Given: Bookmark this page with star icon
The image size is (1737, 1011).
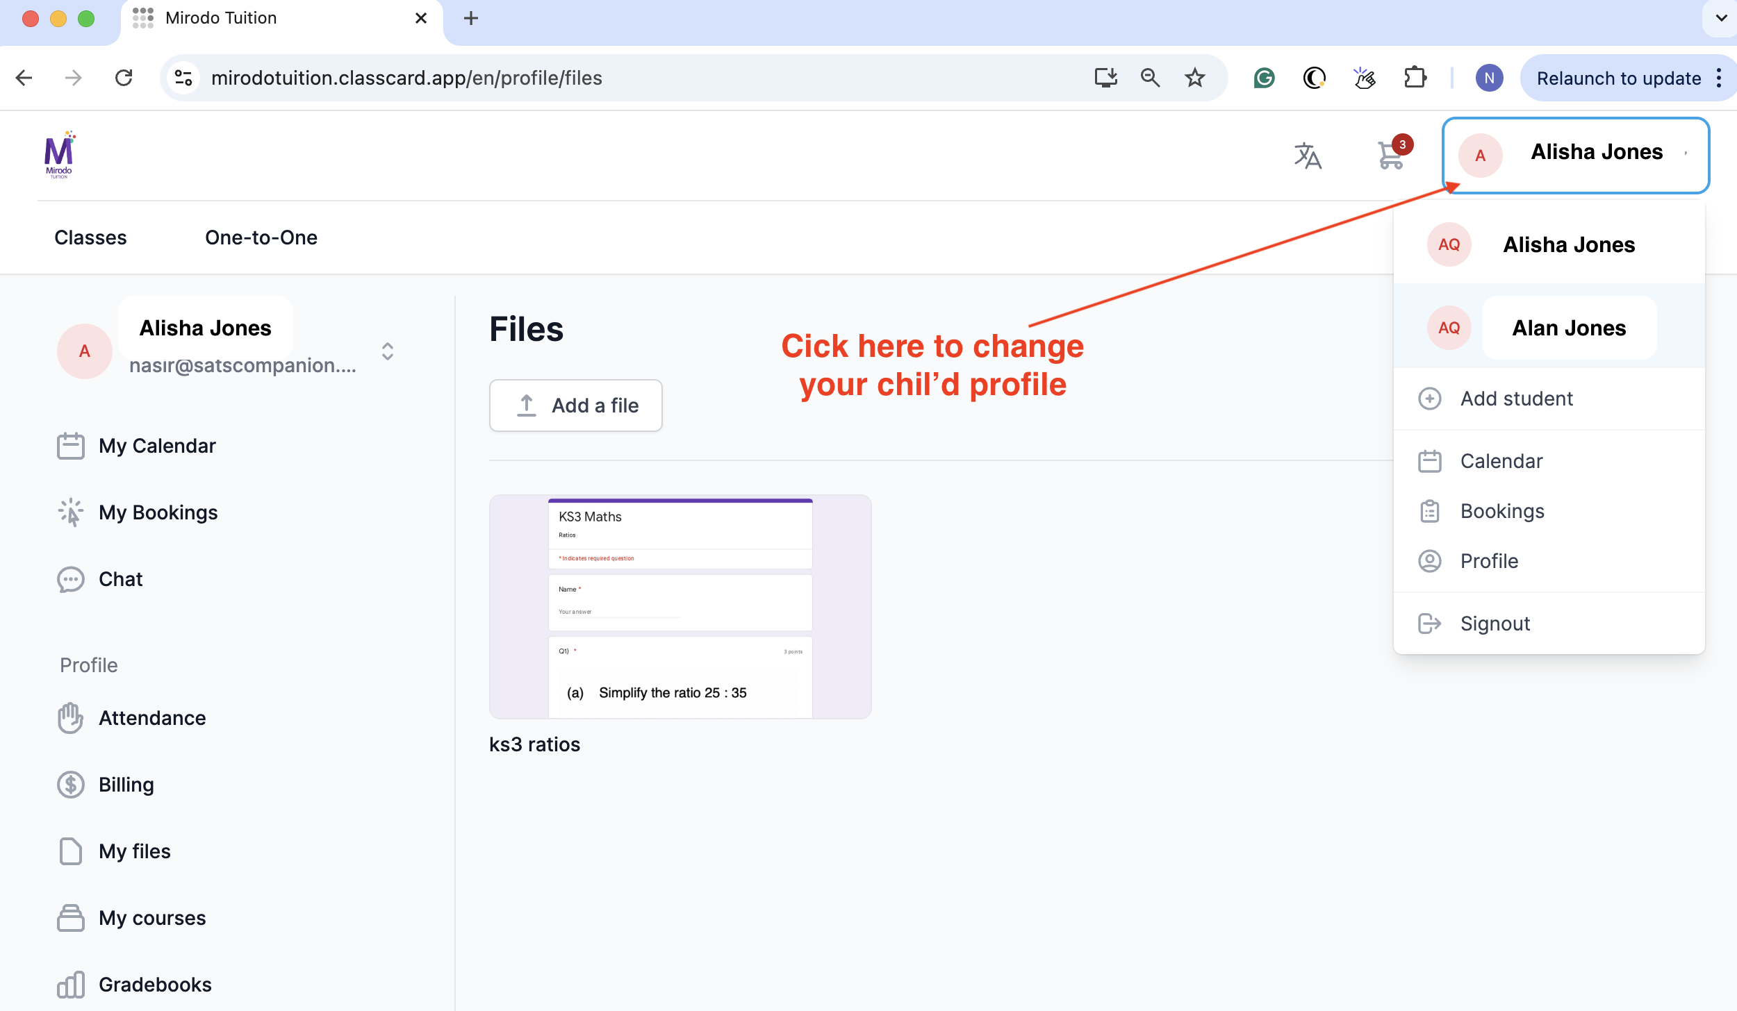Looking at the screenshot, I should [1194, 78].
